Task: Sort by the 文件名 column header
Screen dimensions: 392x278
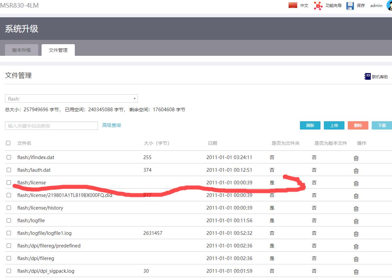Action: point(24,143)
